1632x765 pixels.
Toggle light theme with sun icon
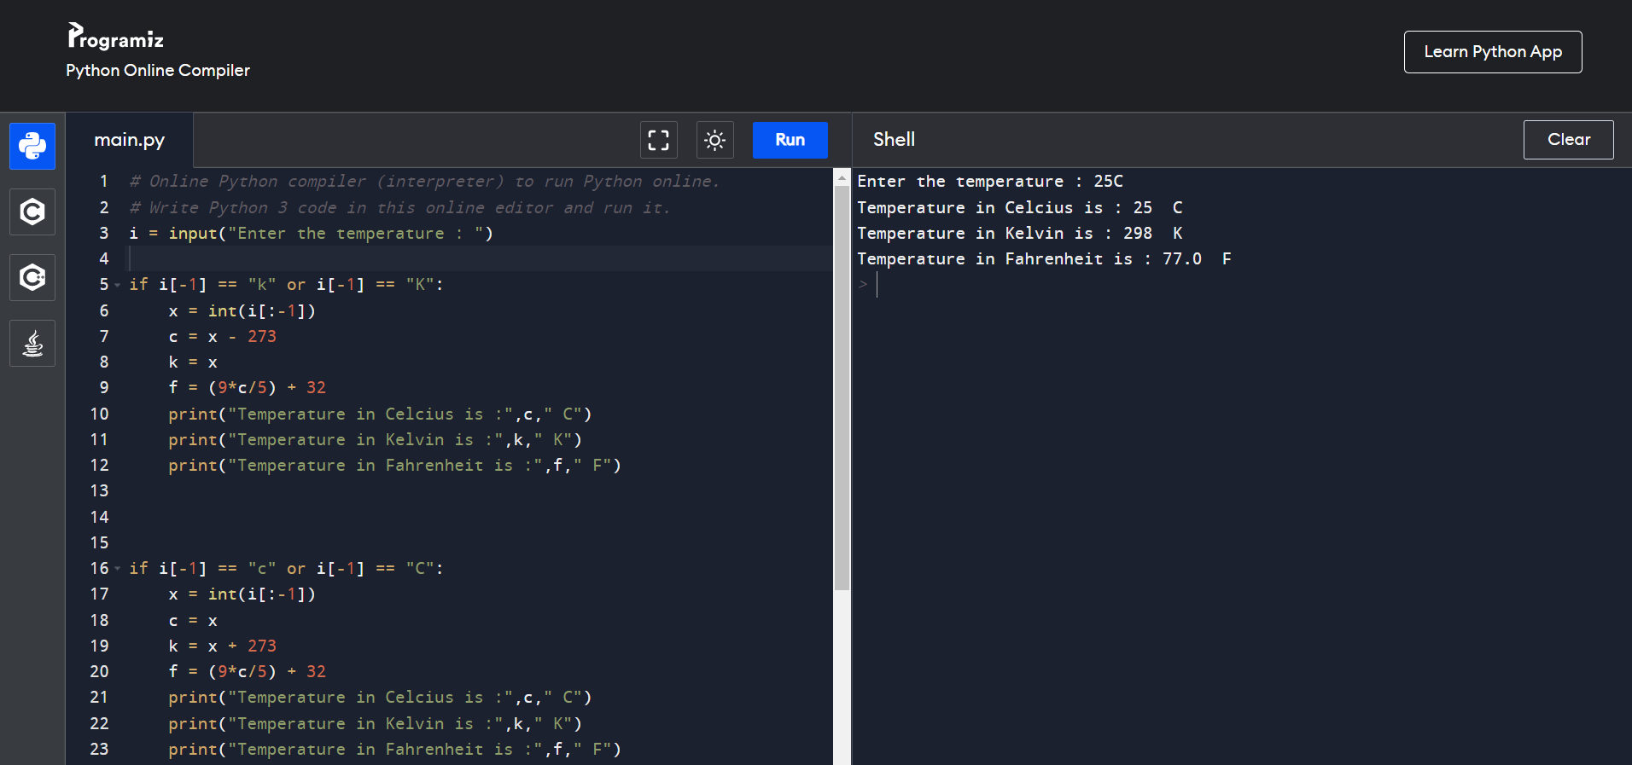(x=714, y=140)
